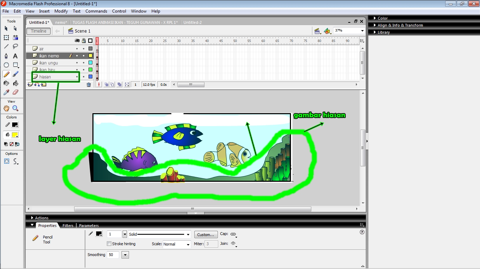Screen dimensions: 480x269
Task: Select the Line tool
Action: [6, 47]
